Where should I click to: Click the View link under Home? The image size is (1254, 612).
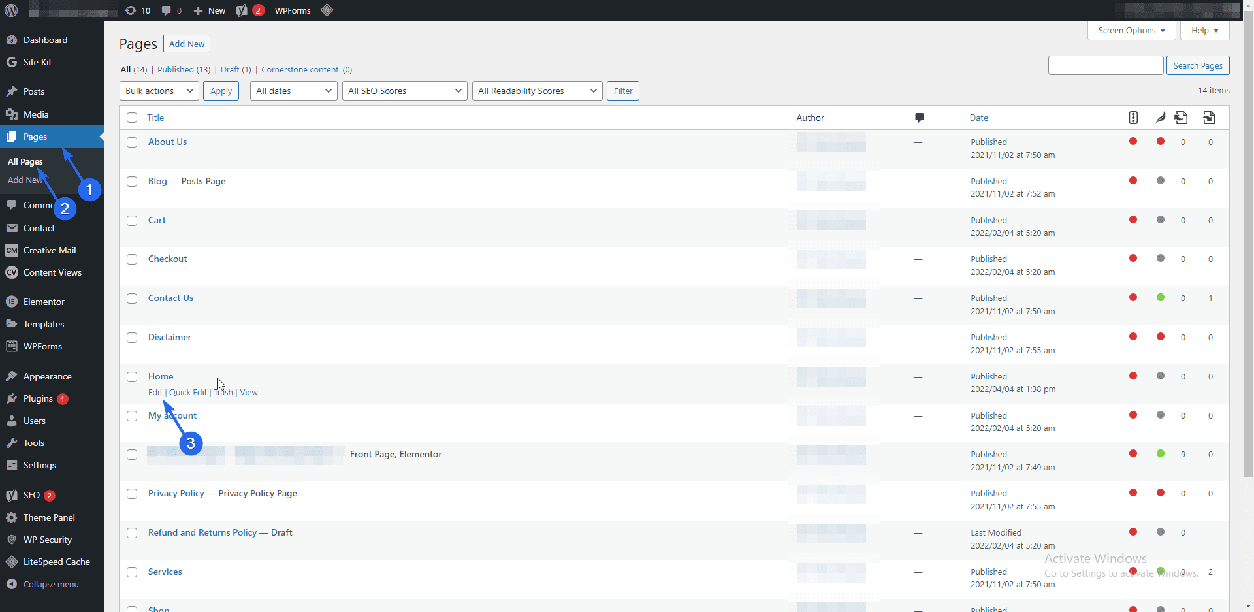click(x=249, y=392)
